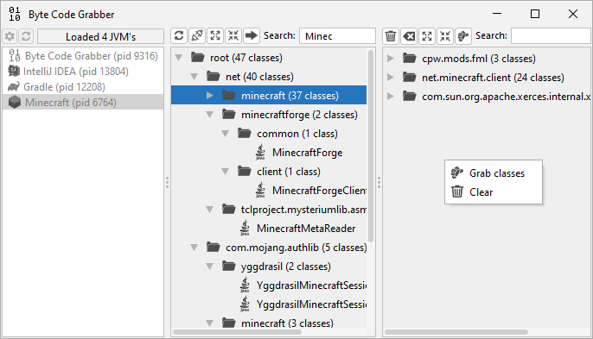Image resolution: width=593 pixels, height=339 pixels.
Task: Click the Loaded 4 JVM's button
Action: pos(100,36)
